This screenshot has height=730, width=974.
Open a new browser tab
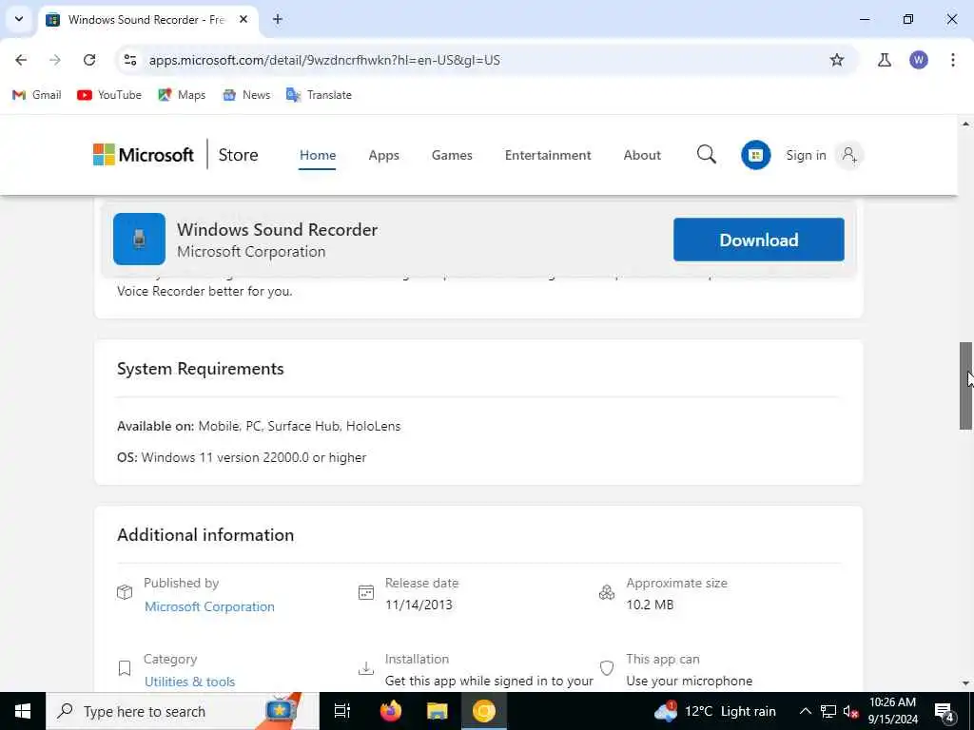point(278,19)
